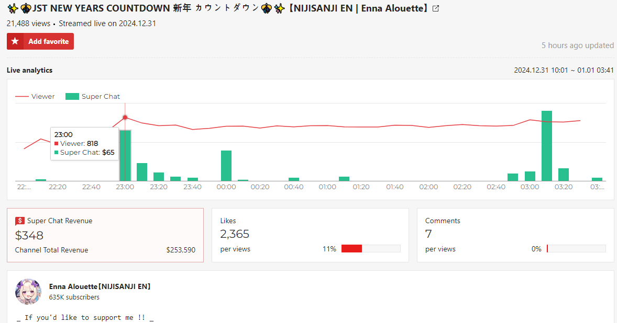Click the stream title text
This screenshot has height=323, width=617.
217,8
